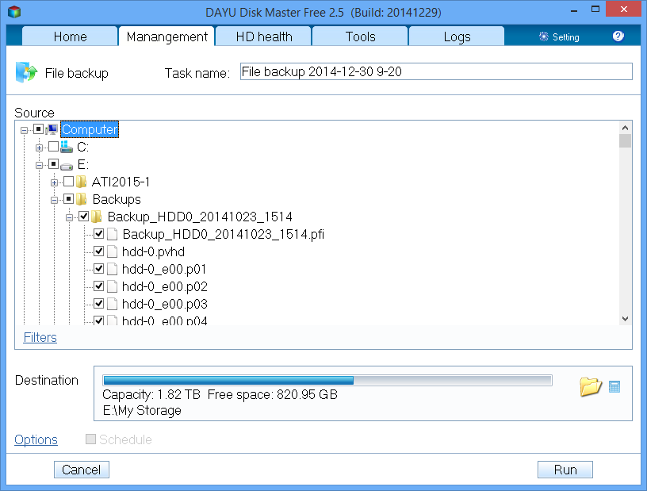
Task: Open the HD health tab
Action: pyautogui.click(x=264, y=36)
